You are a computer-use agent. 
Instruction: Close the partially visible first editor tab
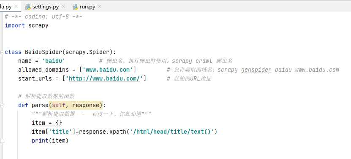pos(16,6)
